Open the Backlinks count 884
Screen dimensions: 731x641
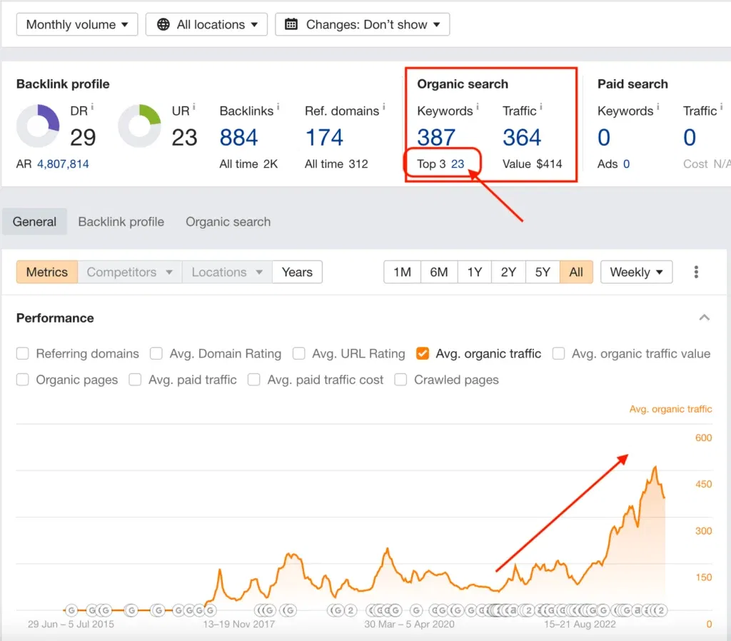238,138
